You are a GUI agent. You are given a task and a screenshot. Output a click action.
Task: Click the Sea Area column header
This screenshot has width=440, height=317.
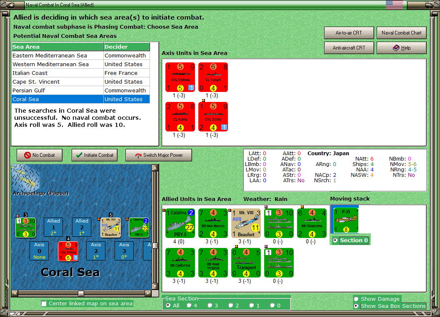tap(57, 47)
